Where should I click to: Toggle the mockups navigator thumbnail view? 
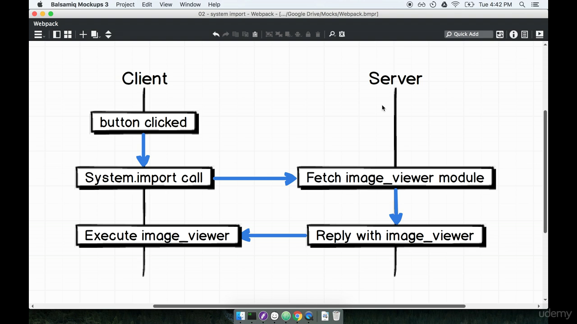[x=68, y=34]
